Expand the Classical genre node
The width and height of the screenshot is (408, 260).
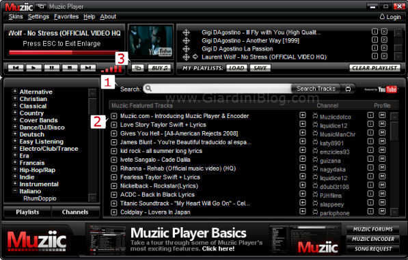[15, 106]
